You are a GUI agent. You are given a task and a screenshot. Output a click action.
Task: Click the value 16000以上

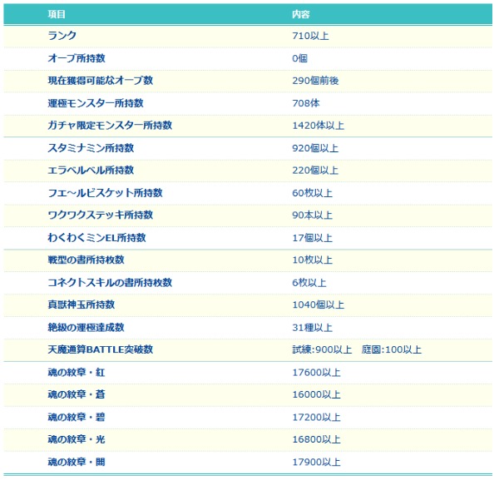click(317, 395)
